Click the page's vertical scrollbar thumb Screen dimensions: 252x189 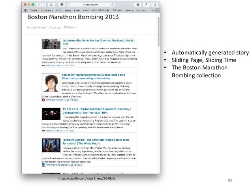coord(159,32)
